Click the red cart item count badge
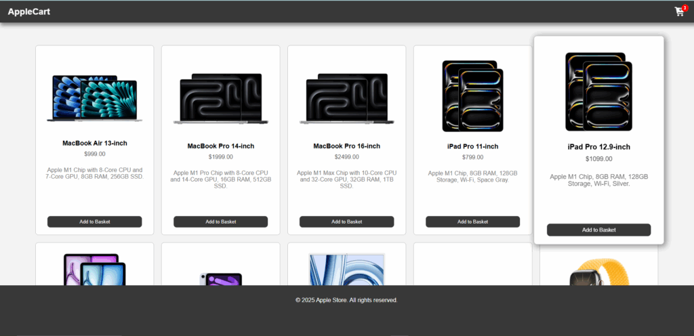Viewport: 694px width, 336px height. click(x=685, y=7)
